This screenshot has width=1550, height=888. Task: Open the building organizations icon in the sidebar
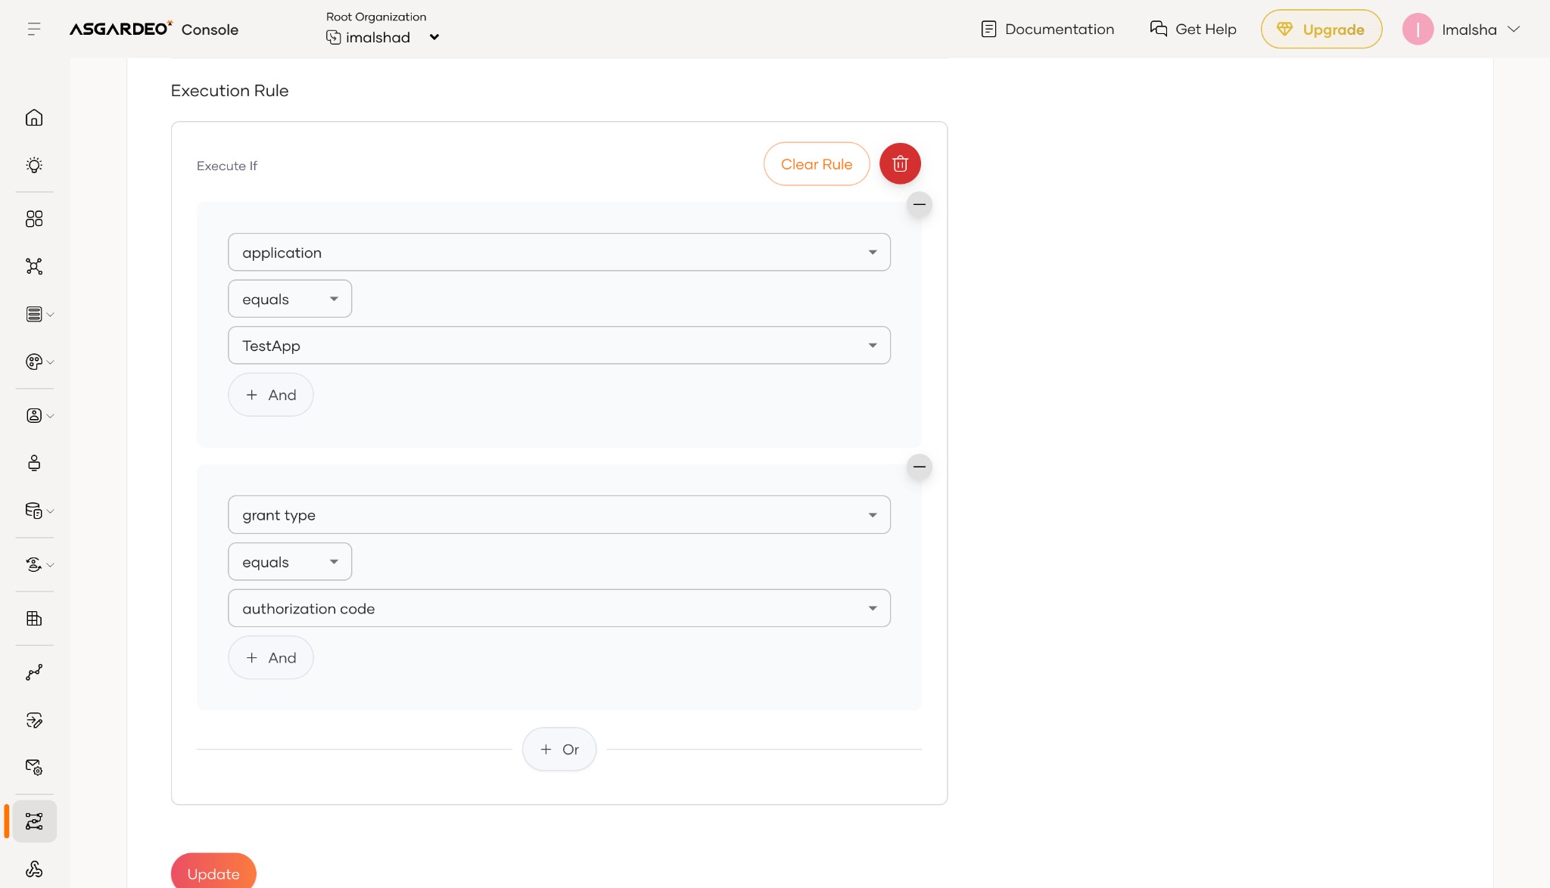point(34,618)
